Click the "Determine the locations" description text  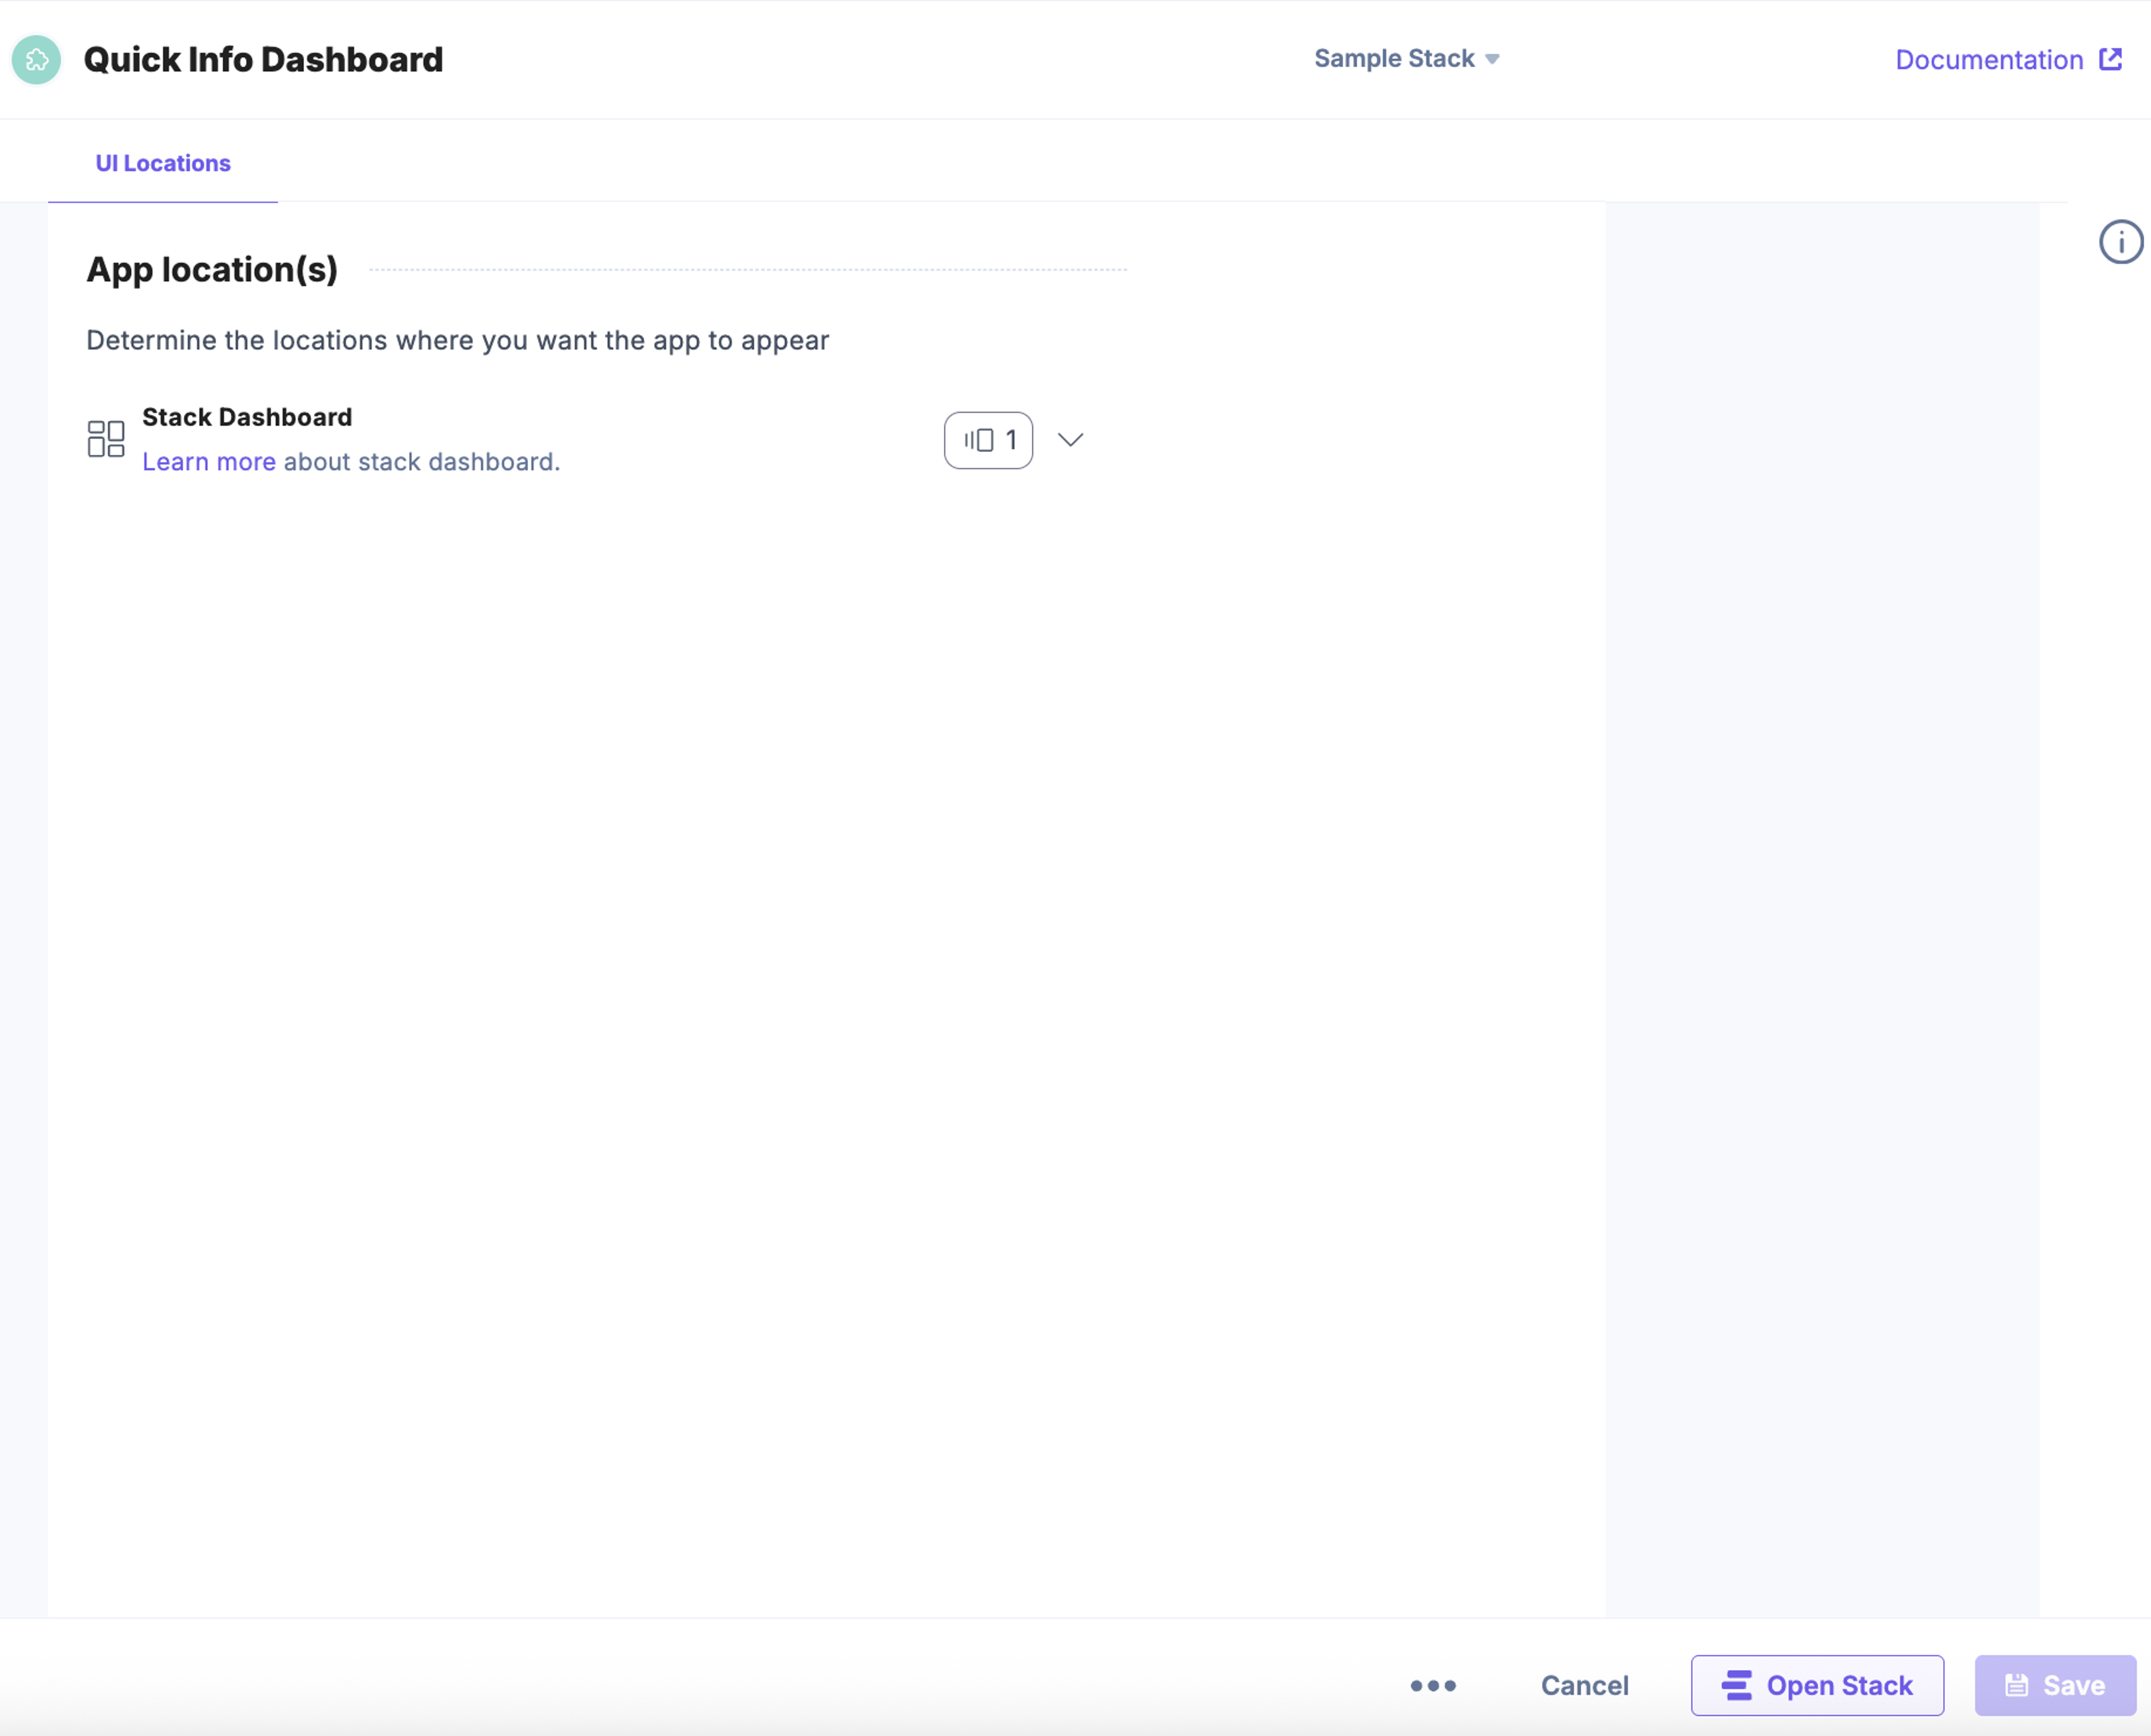pos(458,341)
